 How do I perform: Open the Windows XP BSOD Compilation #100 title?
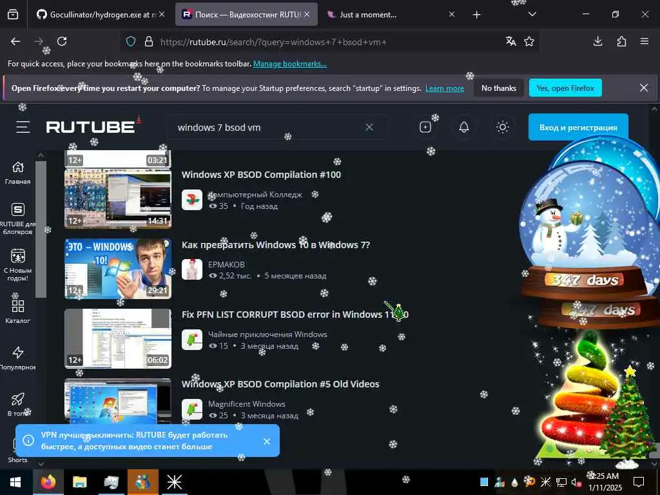(x=261, y=175)
